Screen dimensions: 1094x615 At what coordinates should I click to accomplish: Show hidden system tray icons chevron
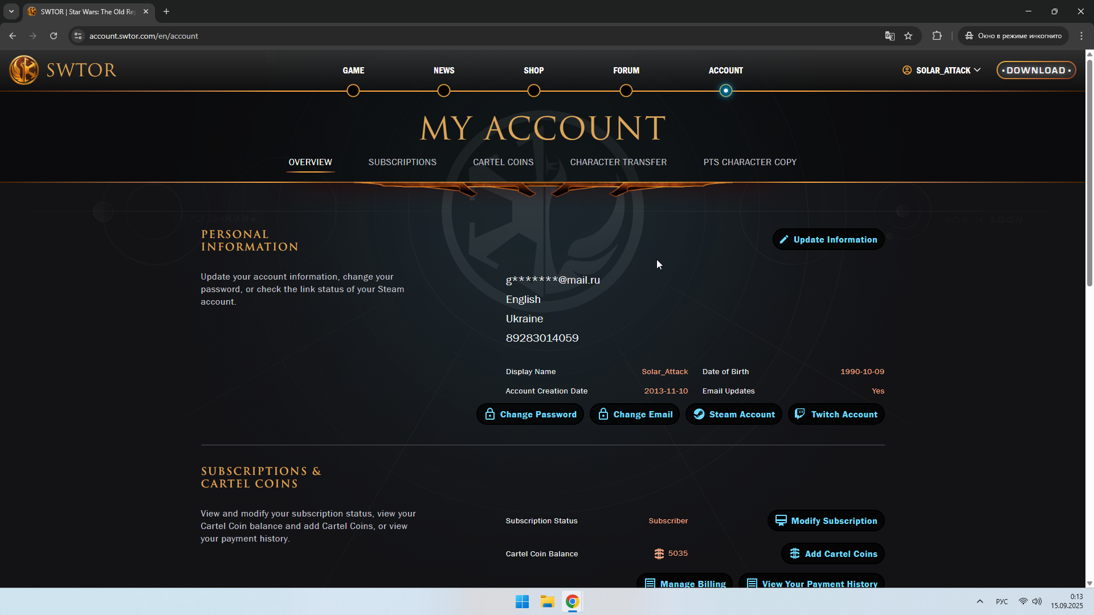coord(980,602)
